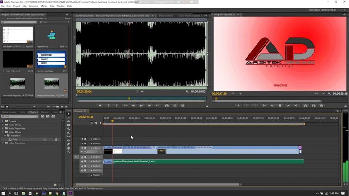This screenshot has width=349, height=196.
Task: Toggle Video 1 track visibility eye
Action: (82, 148)
